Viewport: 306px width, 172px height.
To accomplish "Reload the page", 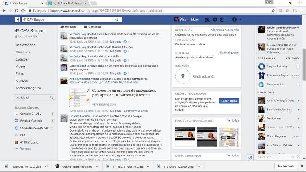I will click(x=16, y=11).
